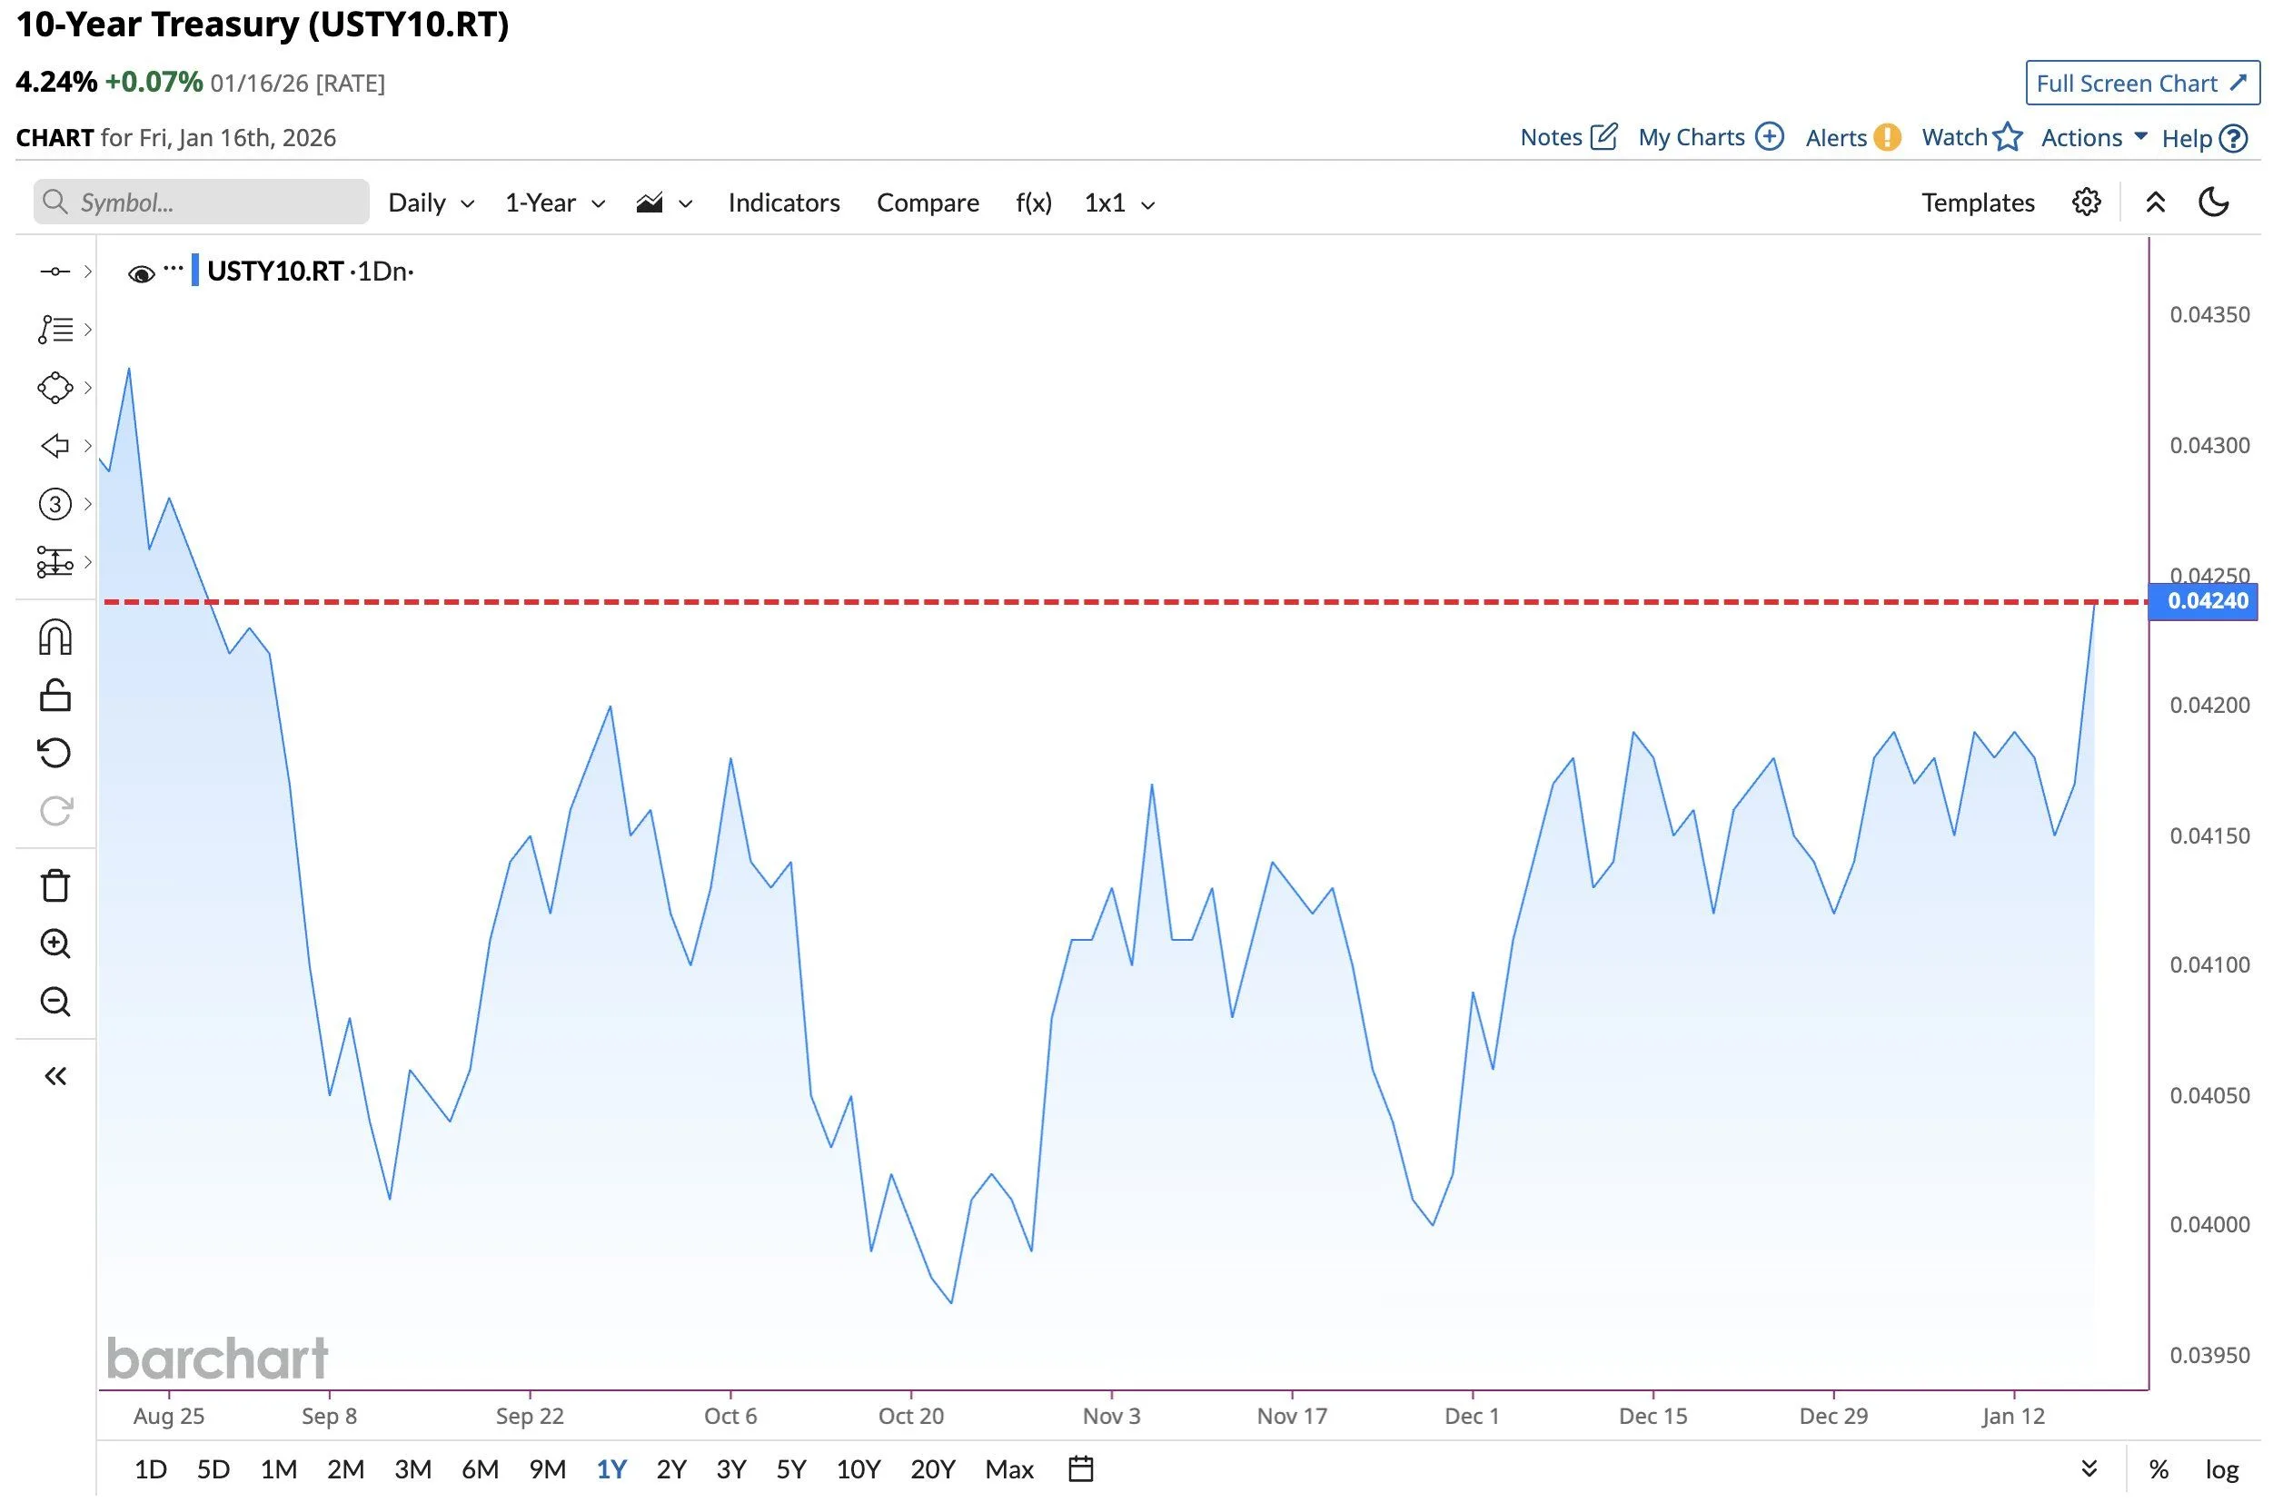Image resolution: width=2273 pixels, height=1502 pixels.
Task: Click the trash can delete icon
Action: pos(55,886)
